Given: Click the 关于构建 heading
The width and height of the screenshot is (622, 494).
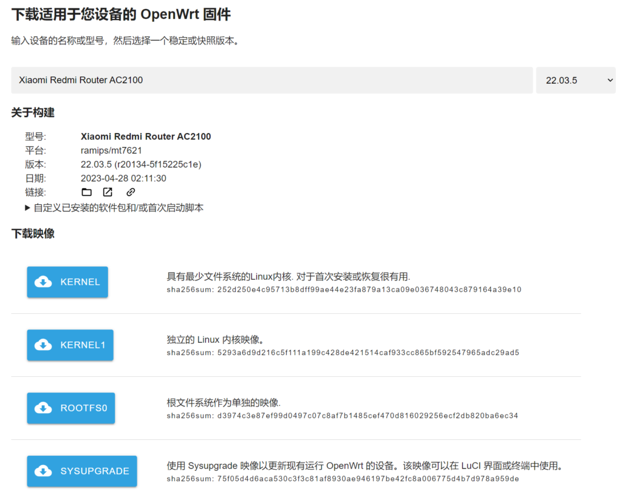Looking at the screenshot, I should (x=33, y=113).
